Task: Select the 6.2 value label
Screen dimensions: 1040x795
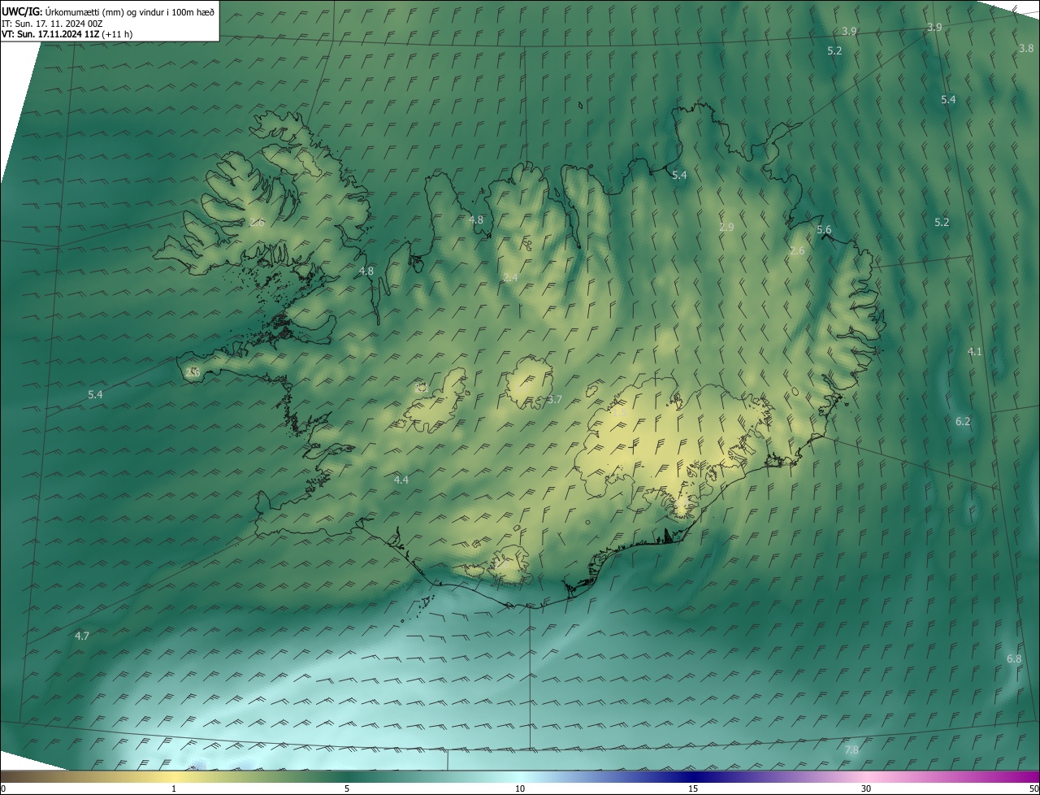Action: 963,421
